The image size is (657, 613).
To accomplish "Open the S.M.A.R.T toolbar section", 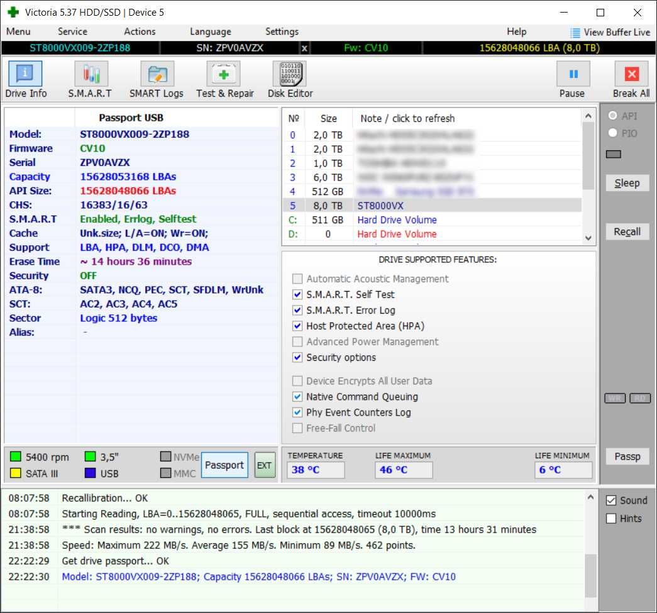I will pyautogui.click(x=91, y=74).
